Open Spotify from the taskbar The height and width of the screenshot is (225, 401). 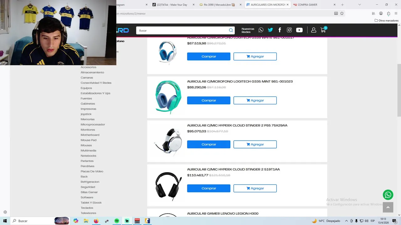point(117,221)
